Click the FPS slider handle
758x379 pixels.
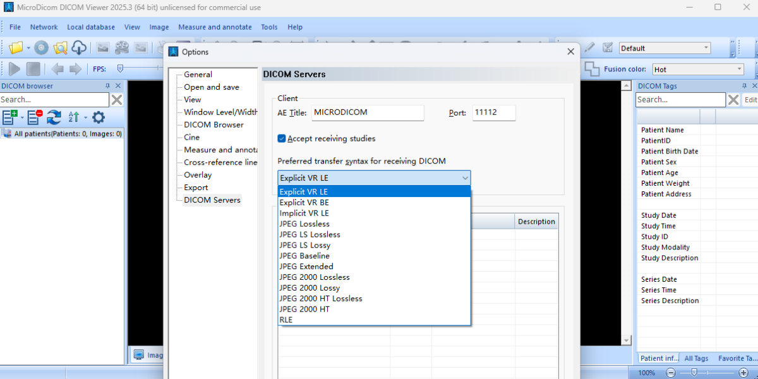pyautogui.click(x=120, y=68)
